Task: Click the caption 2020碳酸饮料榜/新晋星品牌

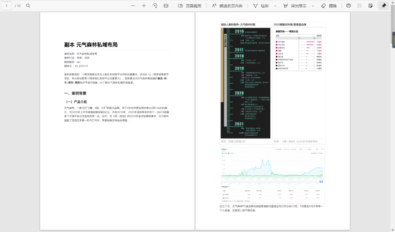Action: pyautogui.click(x=290, y=25)
